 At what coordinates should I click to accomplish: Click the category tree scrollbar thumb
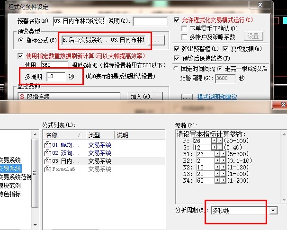(x=35, y=173)
